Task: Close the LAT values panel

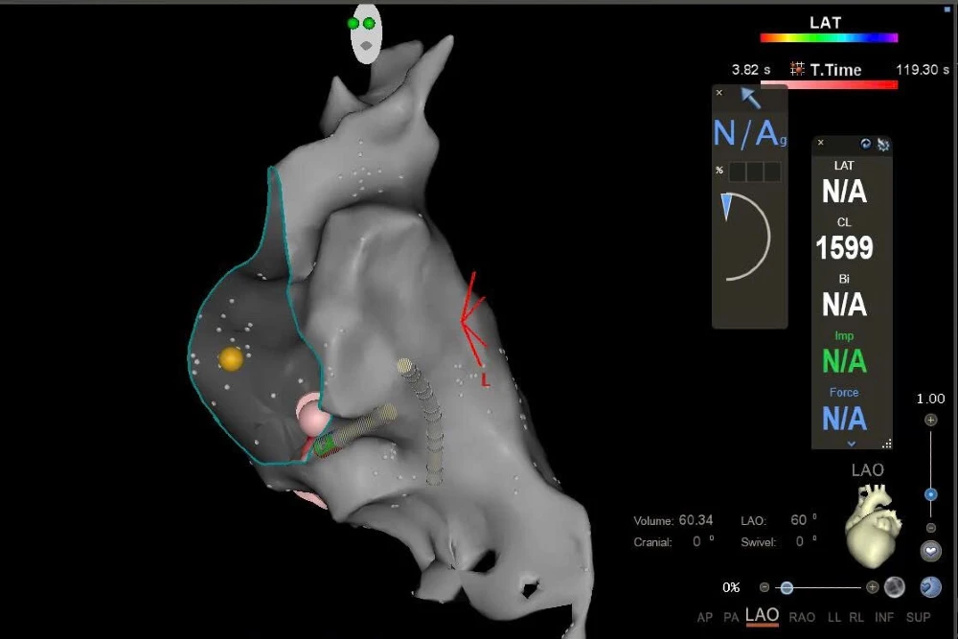Action: click(820, 143)
